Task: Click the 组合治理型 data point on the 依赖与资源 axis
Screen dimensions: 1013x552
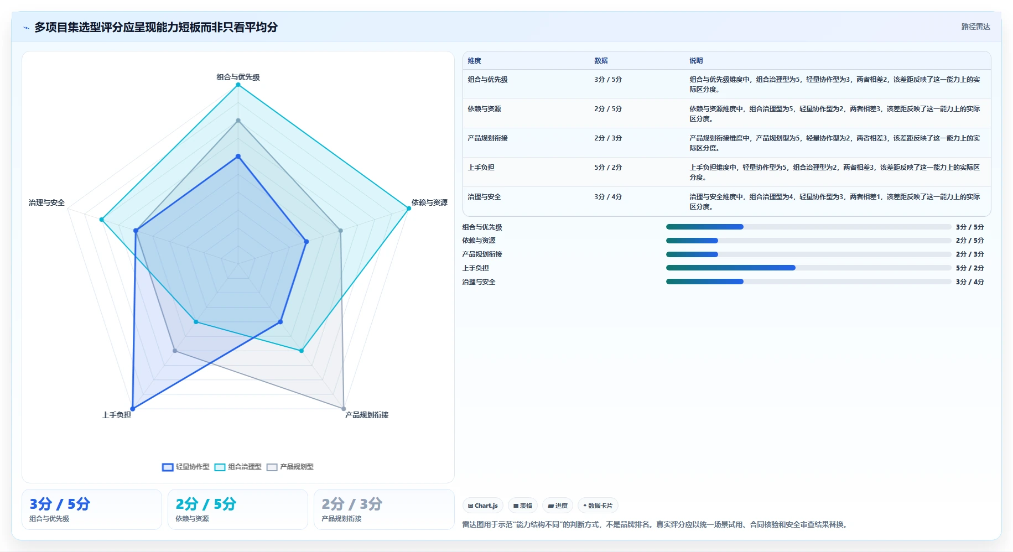Action: point(409,209)
